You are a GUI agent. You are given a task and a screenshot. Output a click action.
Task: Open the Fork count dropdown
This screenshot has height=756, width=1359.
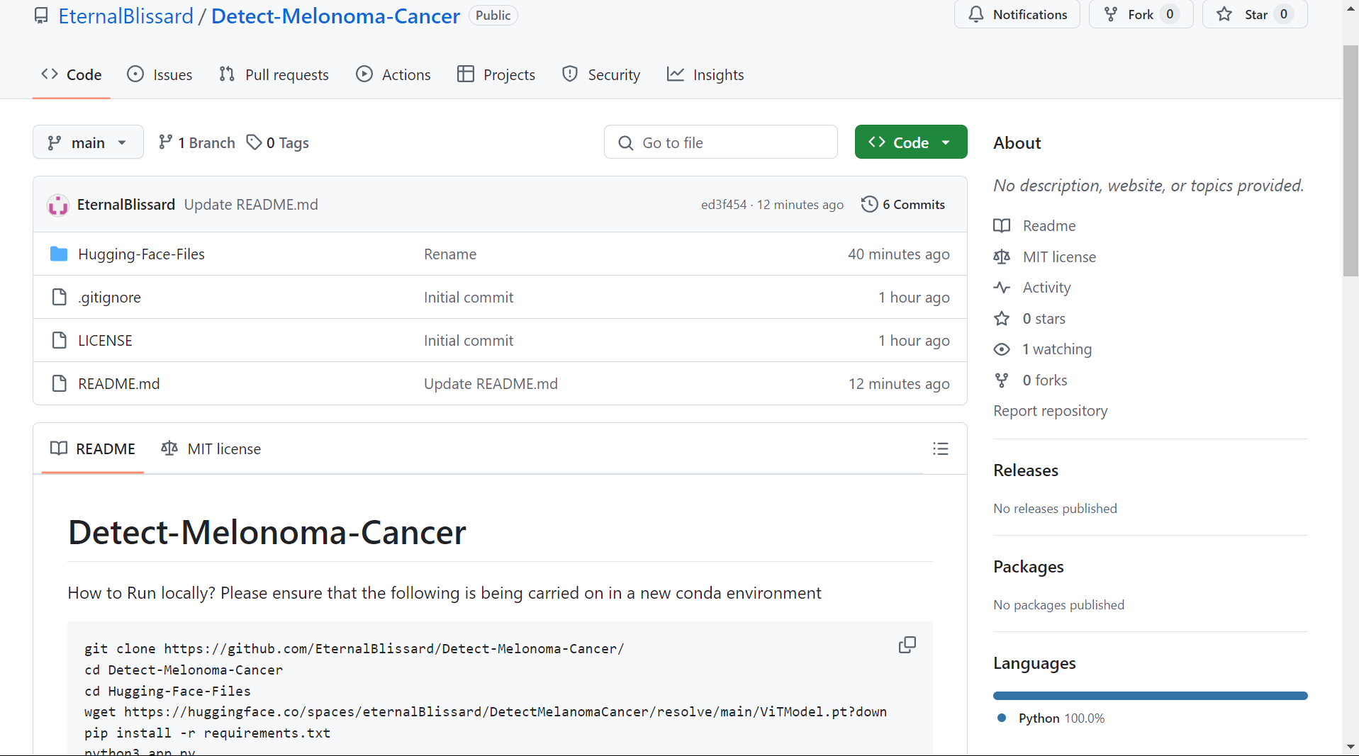pos(1168,13)
